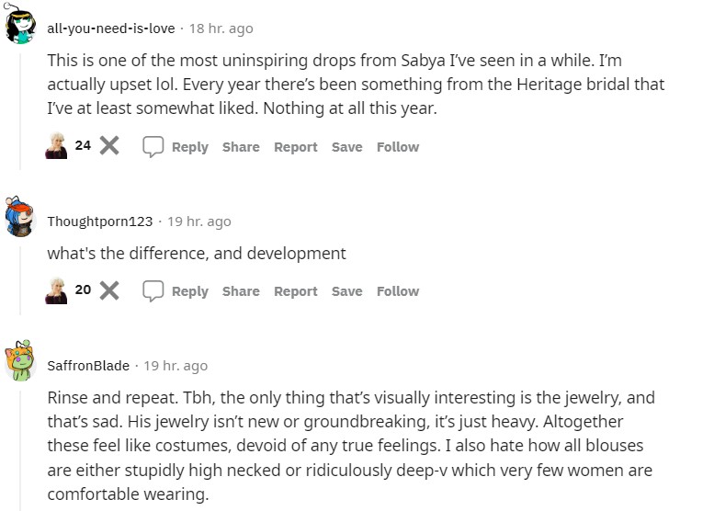Visit the SaffronBlade user profile link

[x=88, y=366]
